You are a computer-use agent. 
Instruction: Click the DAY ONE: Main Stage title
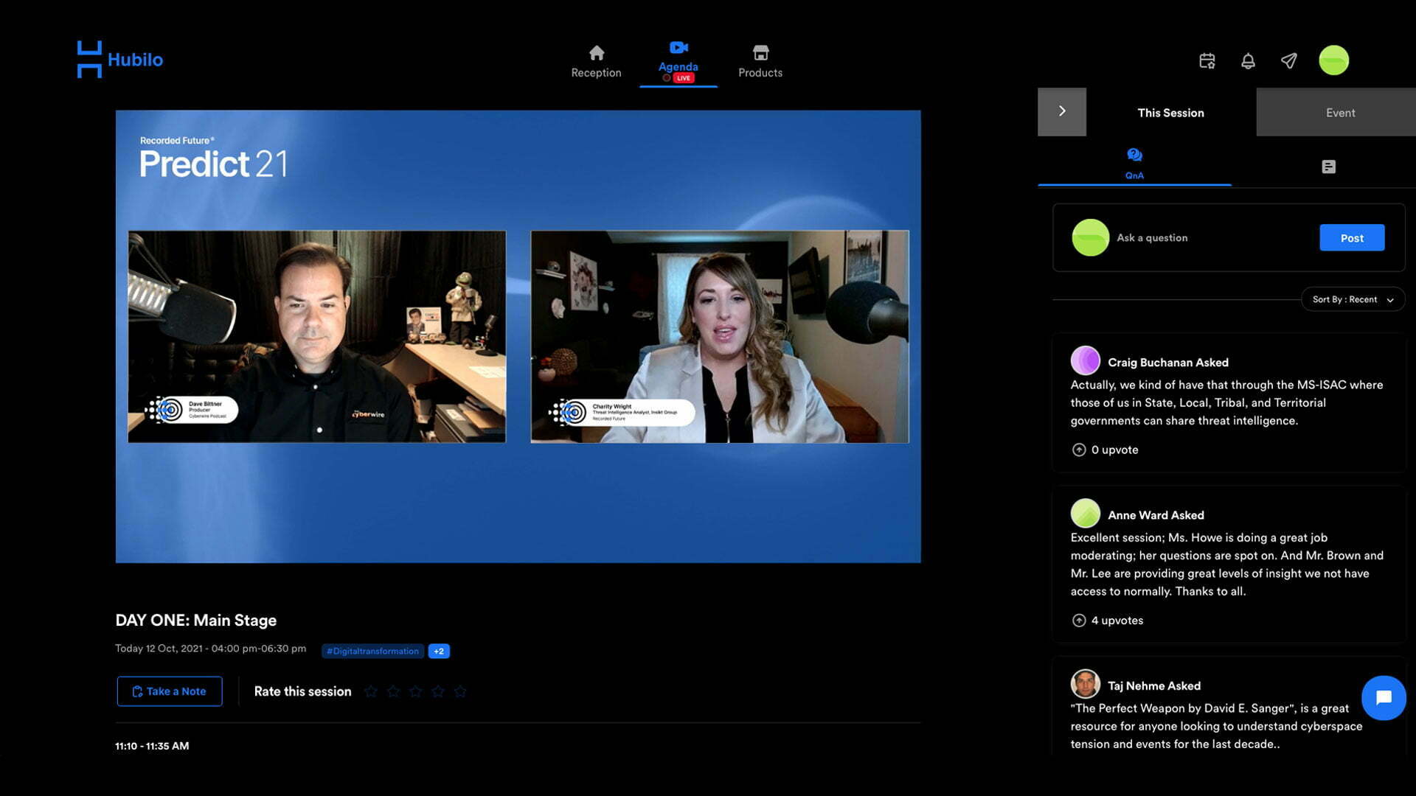[195, 620]
